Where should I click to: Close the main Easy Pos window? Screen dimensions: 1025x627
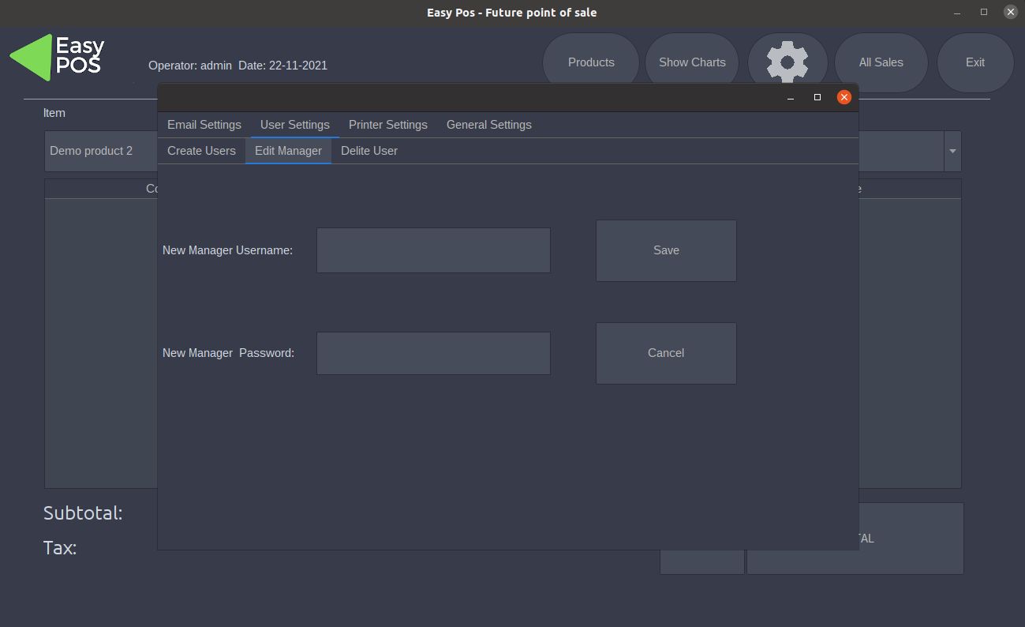[1010, 12]
